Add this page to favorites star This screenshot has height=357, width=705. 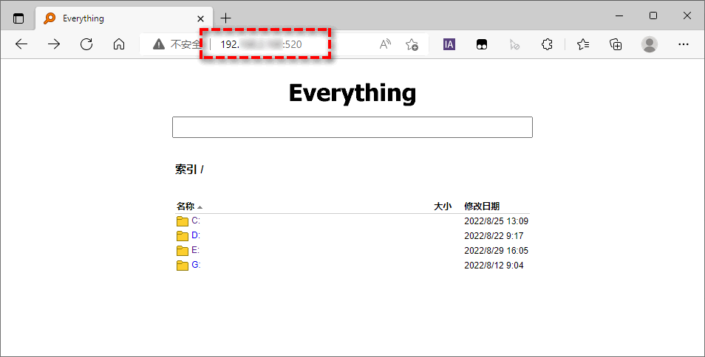click(x=412, y=44)
